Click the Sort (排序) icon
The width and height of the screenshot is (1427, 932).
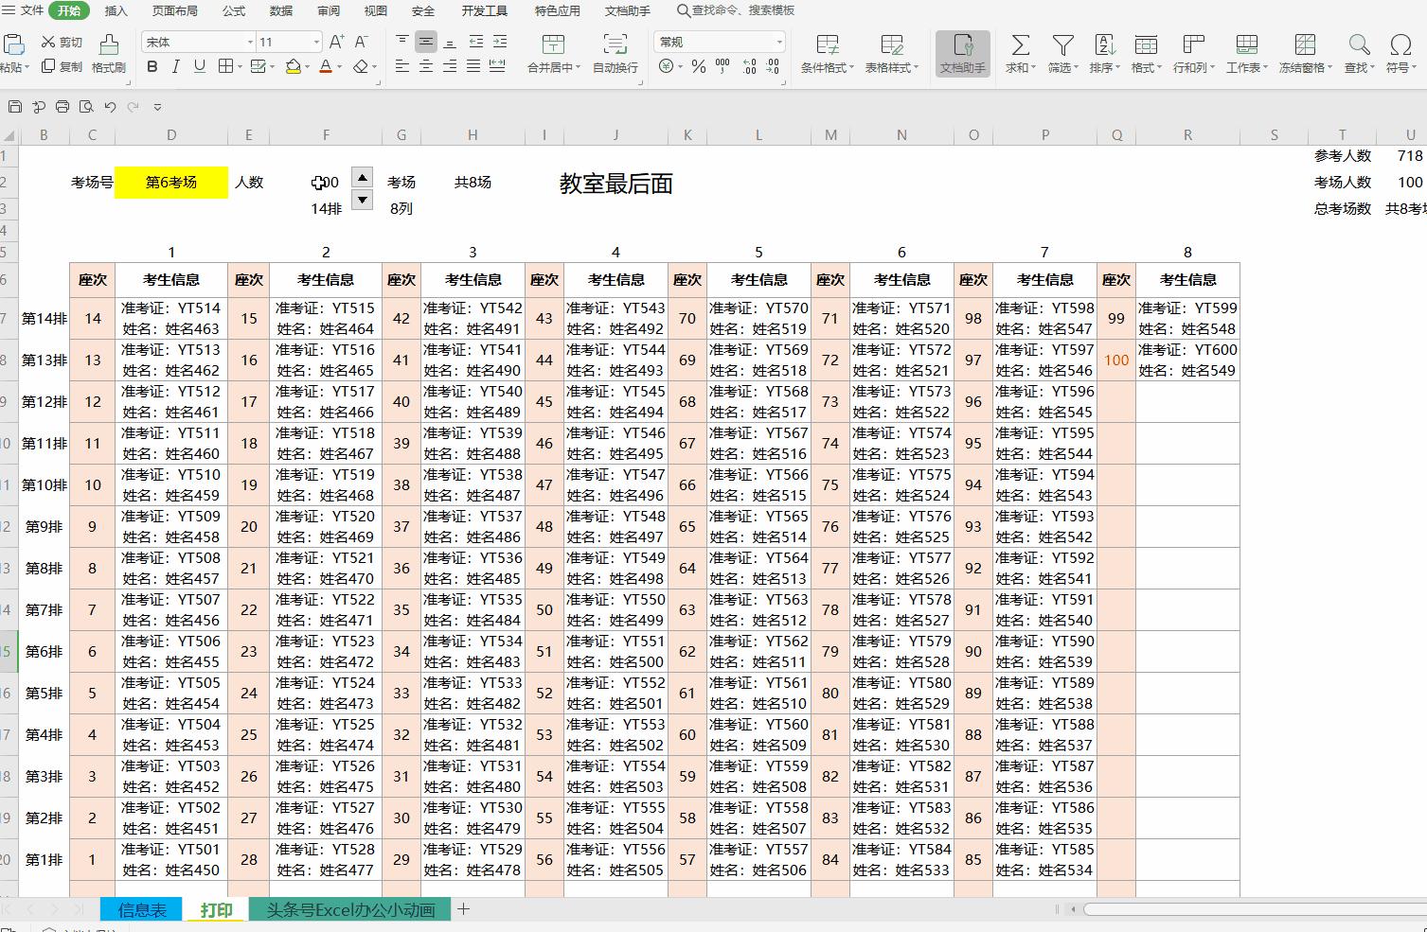tap(1103, 54)
